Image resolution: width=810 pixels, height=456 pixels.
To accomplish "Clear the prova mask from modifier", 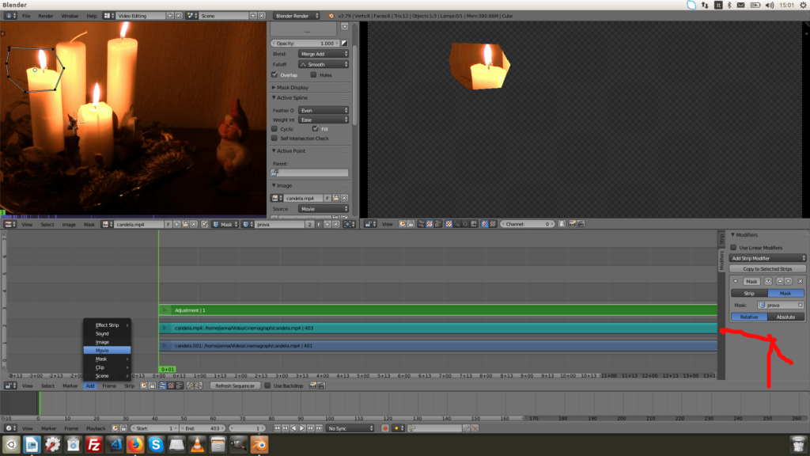I will click(x=801, y=305).
